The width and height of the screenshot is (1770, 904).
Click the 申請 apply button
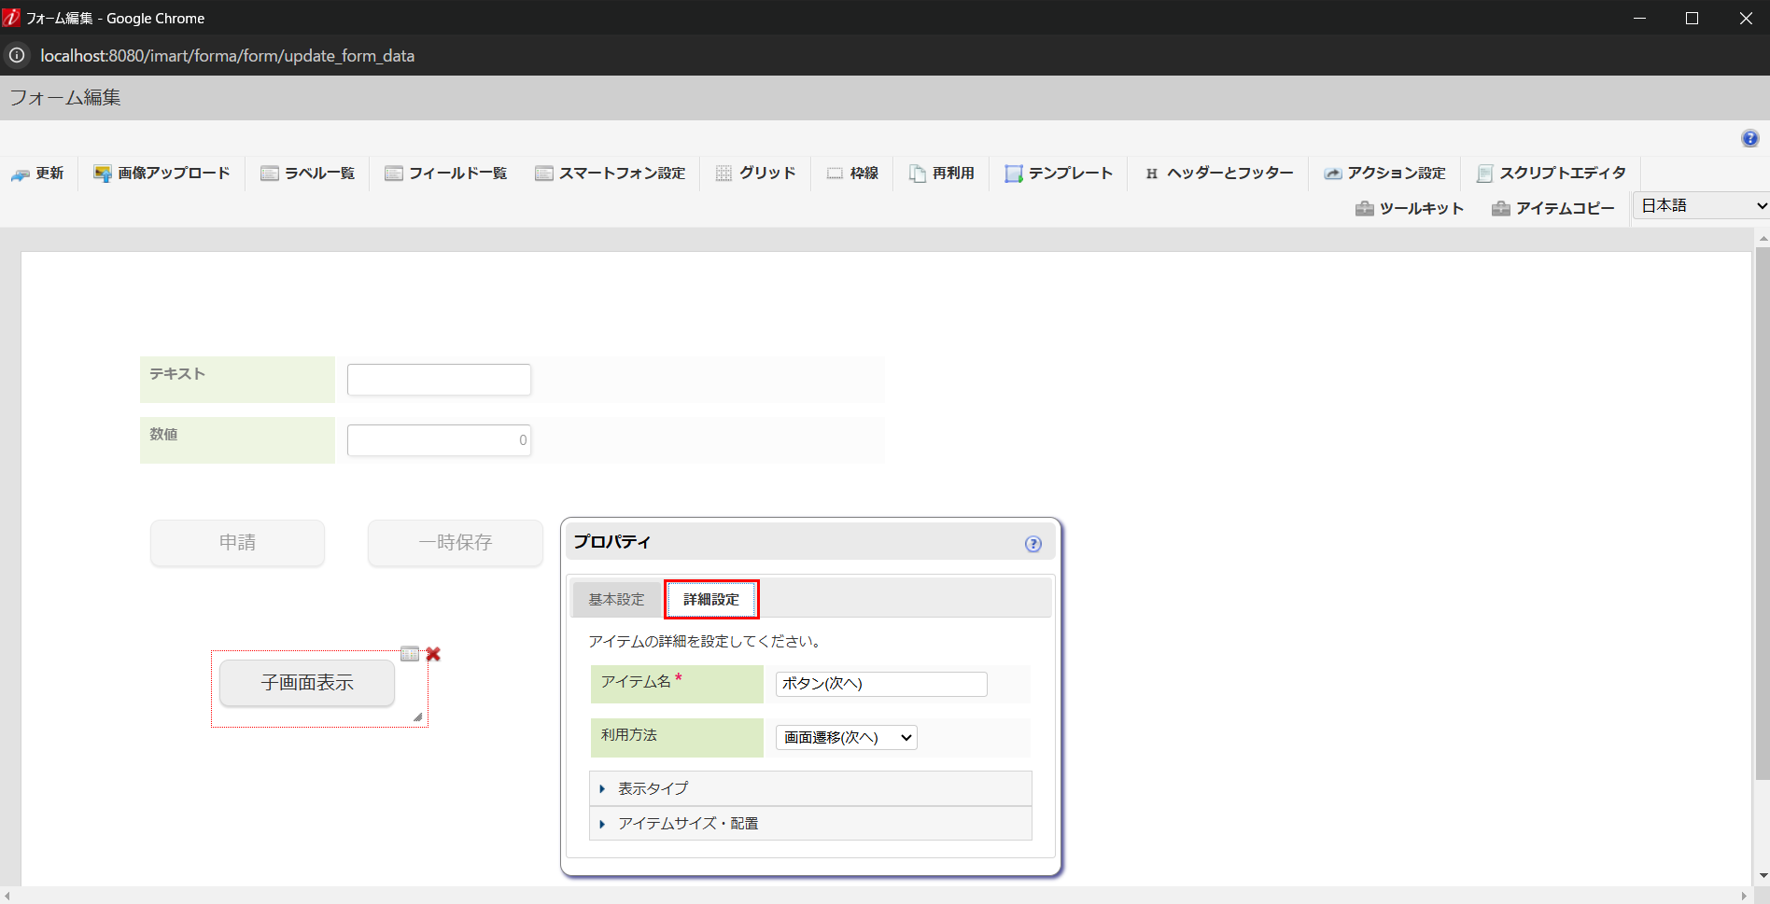[x=236, y=542]
